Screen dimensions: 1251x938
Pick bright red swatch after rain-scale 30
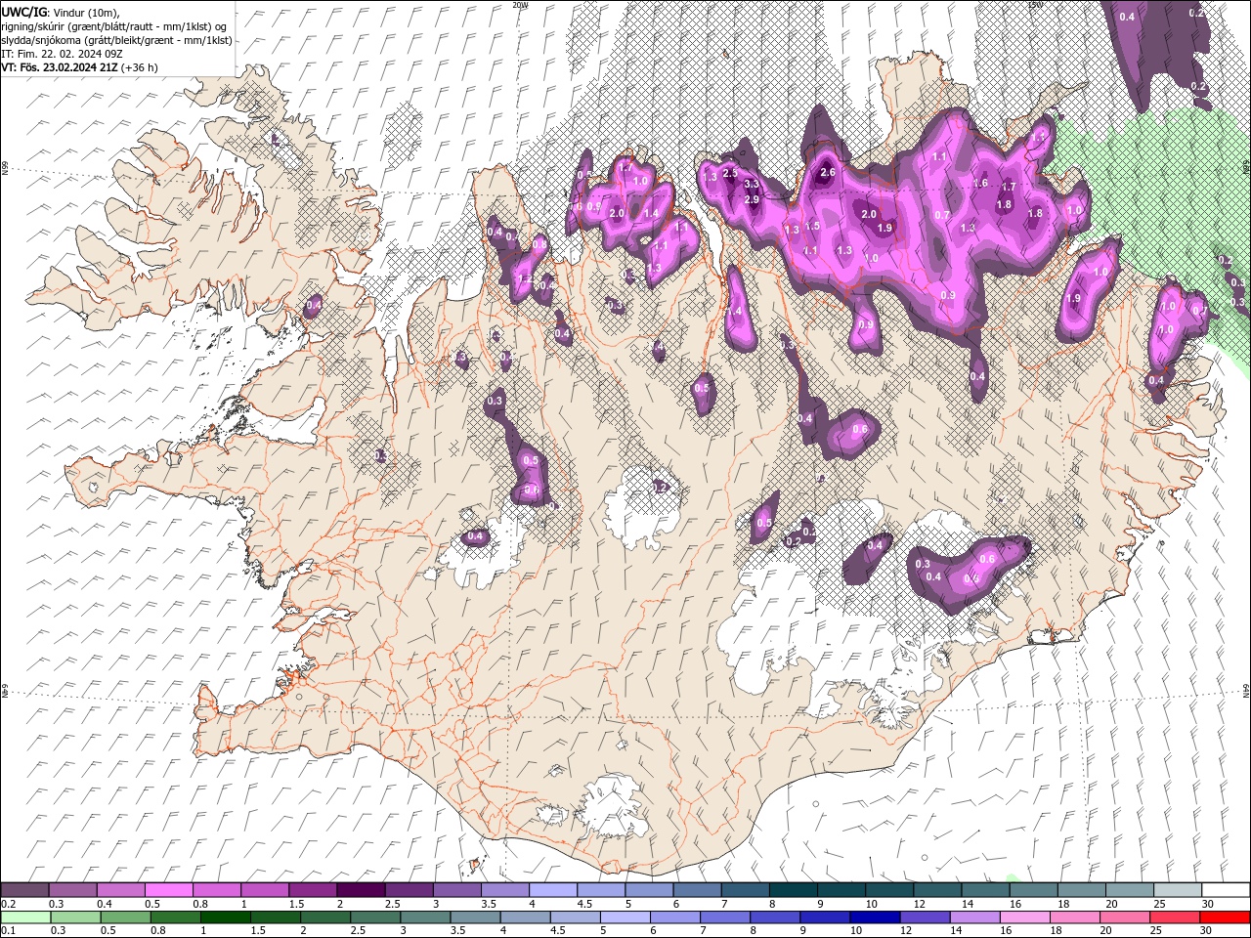point(1225,917)
